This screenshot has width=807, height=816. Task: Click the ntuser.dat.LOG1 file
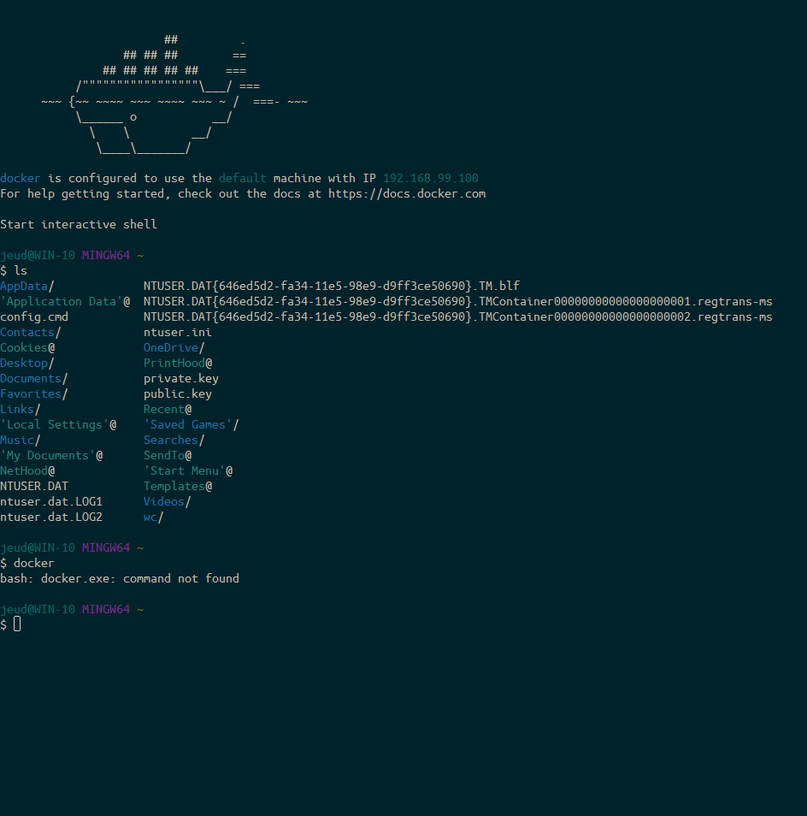51,502
